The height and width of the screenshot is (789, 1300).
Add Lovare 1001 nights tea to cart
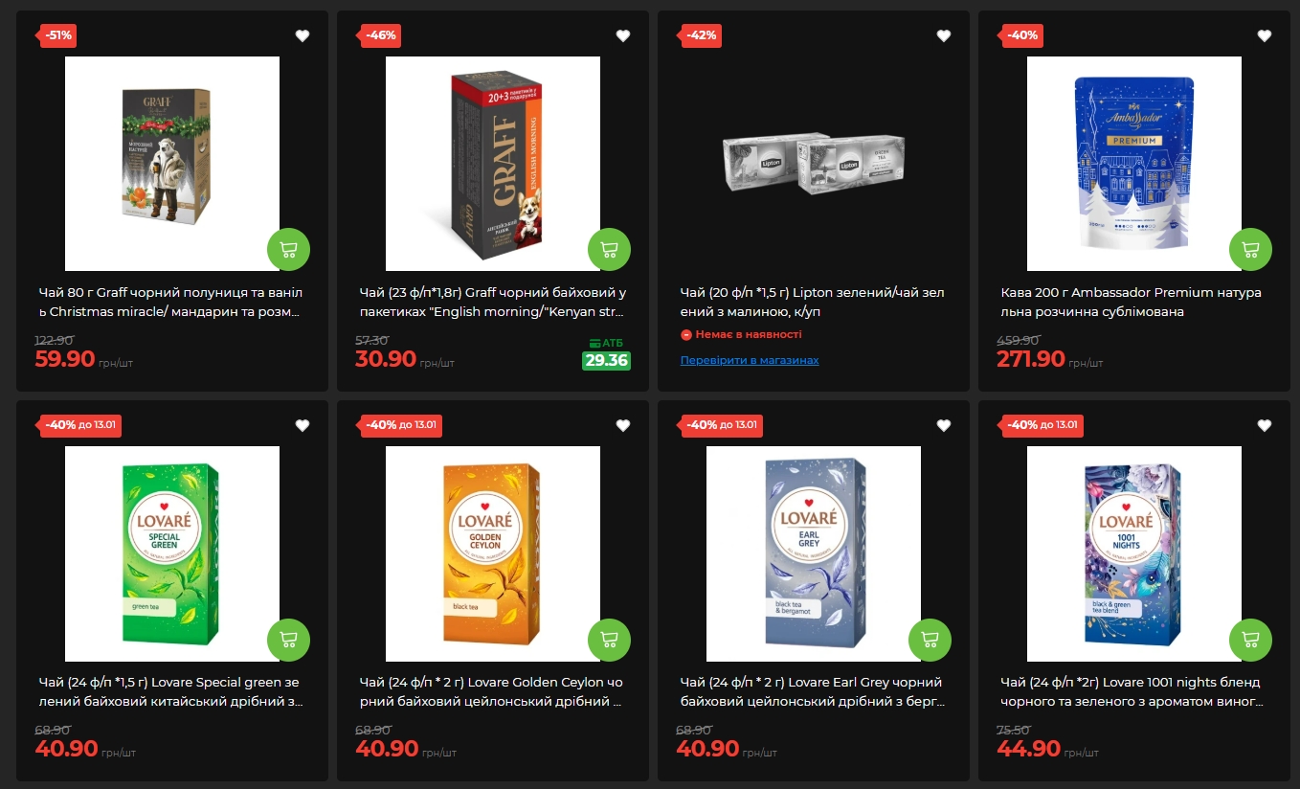[1250, 640]
